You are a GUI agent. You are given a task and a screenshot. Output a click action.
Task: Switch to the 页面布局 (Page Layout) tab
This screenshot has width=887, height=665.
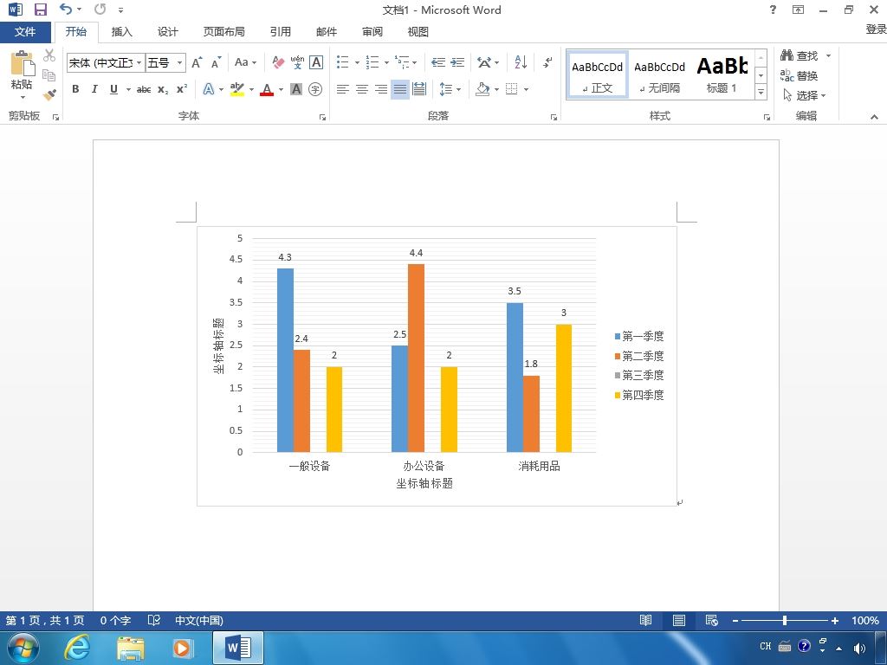224,32
